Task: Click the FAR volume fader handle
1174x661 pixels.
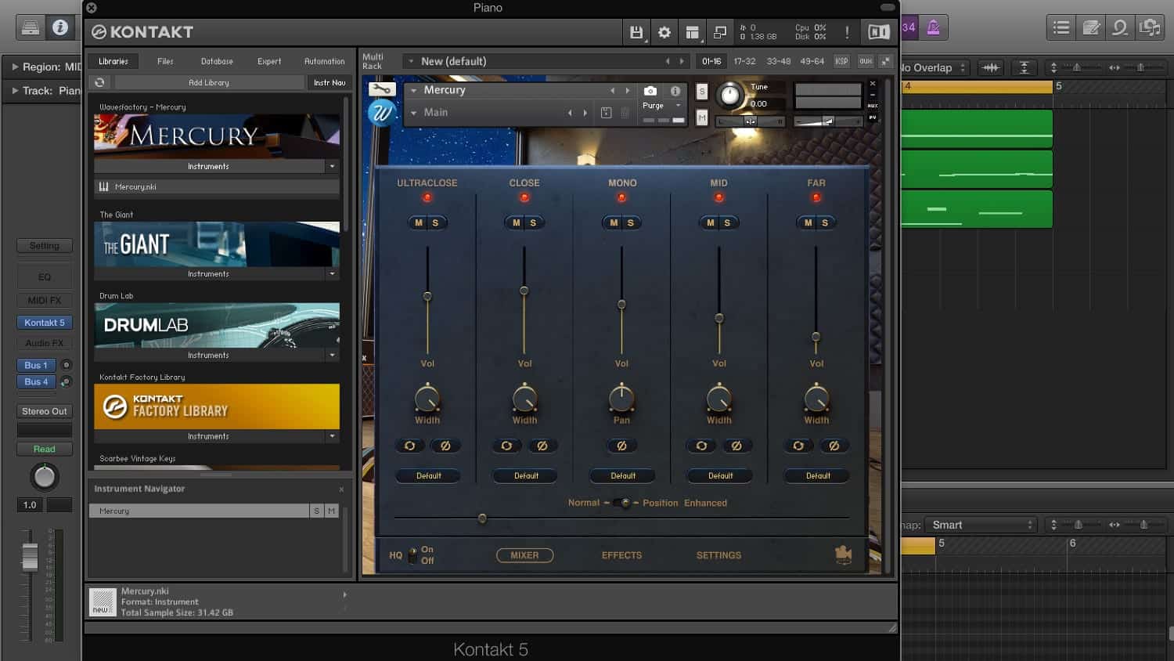Action: tap(816, 337)
